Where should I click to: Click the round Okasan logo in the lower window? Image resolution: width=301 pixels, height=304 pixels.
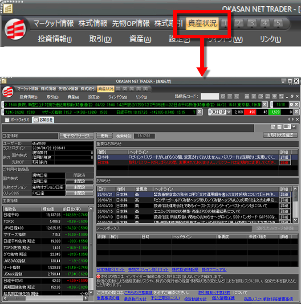(8, 91)
